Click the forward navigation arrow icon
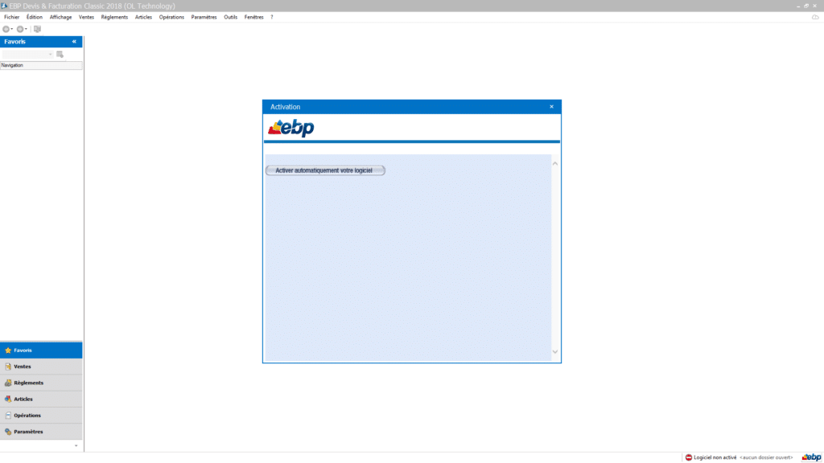The width and height of the screenshot is (824, 463). [x=20, y=30]
